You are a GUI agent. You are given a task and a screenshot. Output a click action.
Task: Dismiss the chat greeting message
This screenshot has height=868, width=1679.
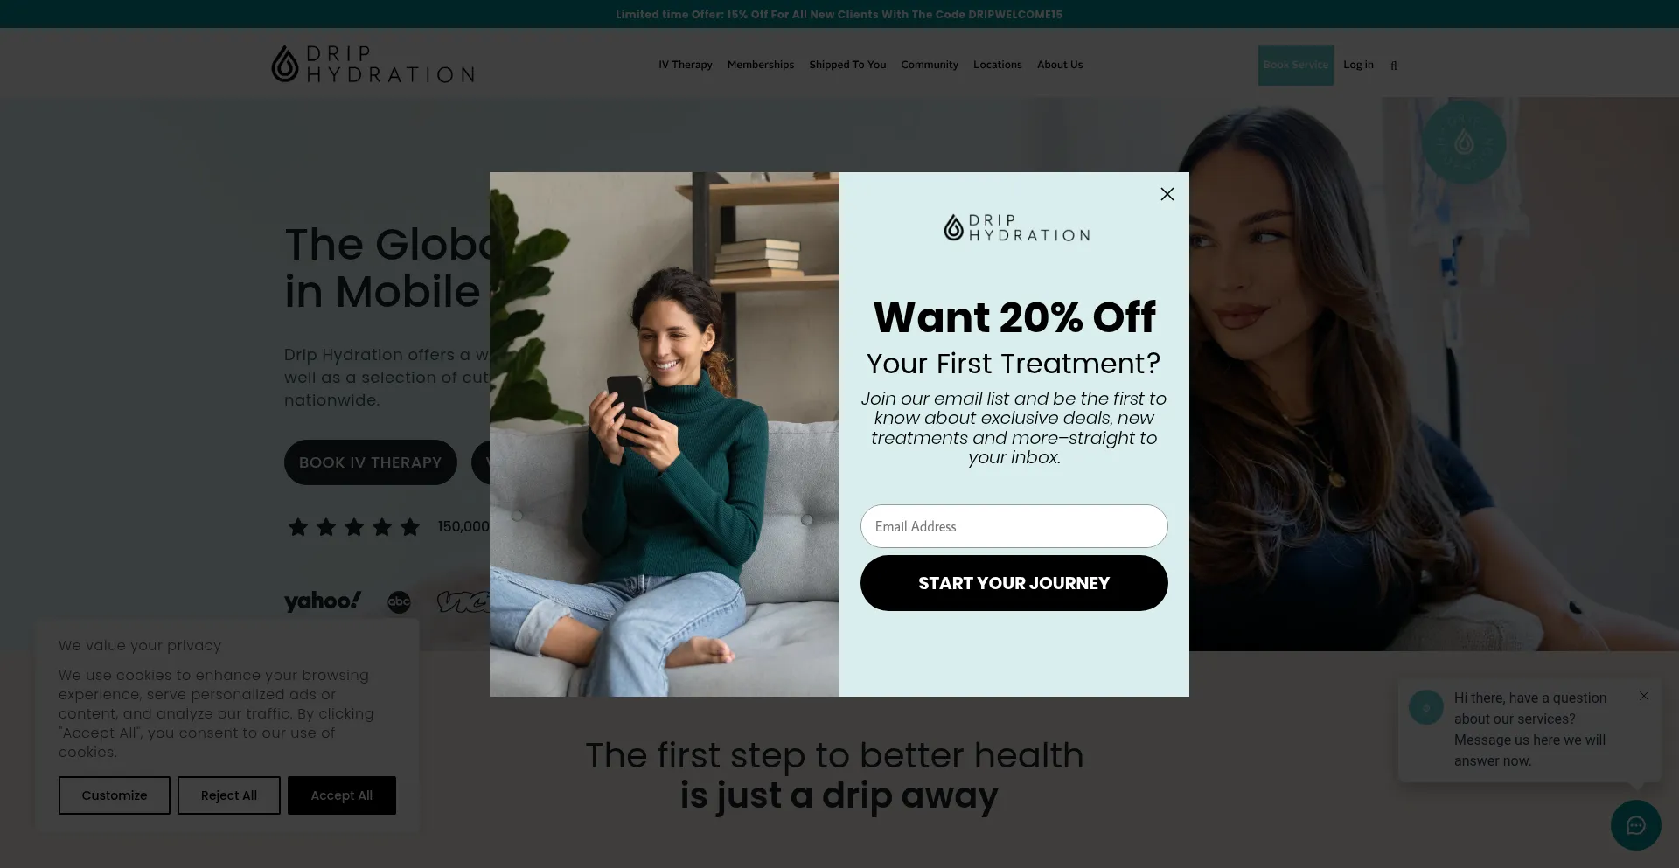pos(1644,696)
